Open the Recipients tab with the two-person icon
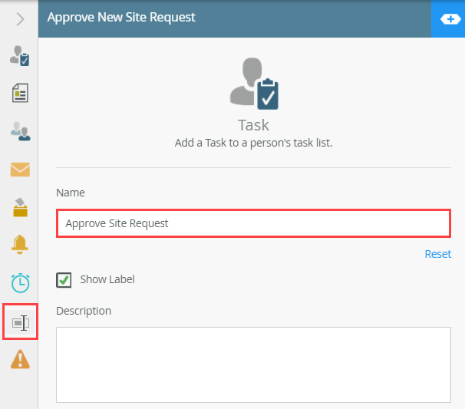The image size is (465, 409). [20, 131]
